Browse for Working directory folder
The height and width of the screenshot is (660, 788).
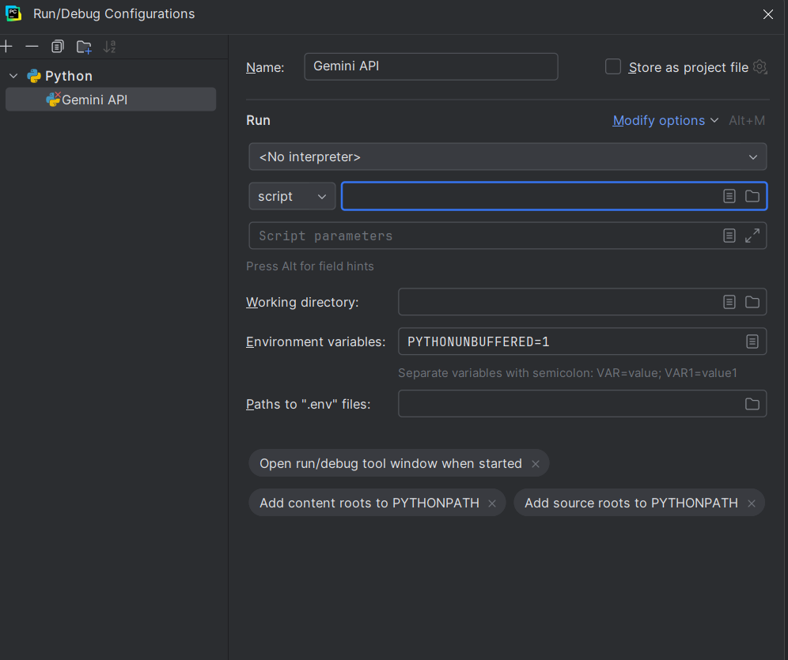pos(752,302)
